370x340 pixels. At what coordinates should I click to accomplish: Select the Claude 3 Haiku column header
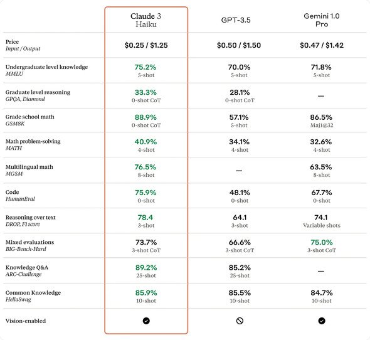146,20
